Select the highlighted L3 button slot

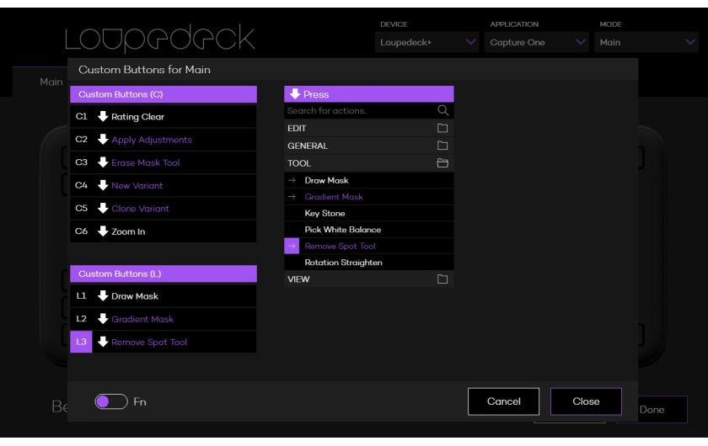(81, 342)
